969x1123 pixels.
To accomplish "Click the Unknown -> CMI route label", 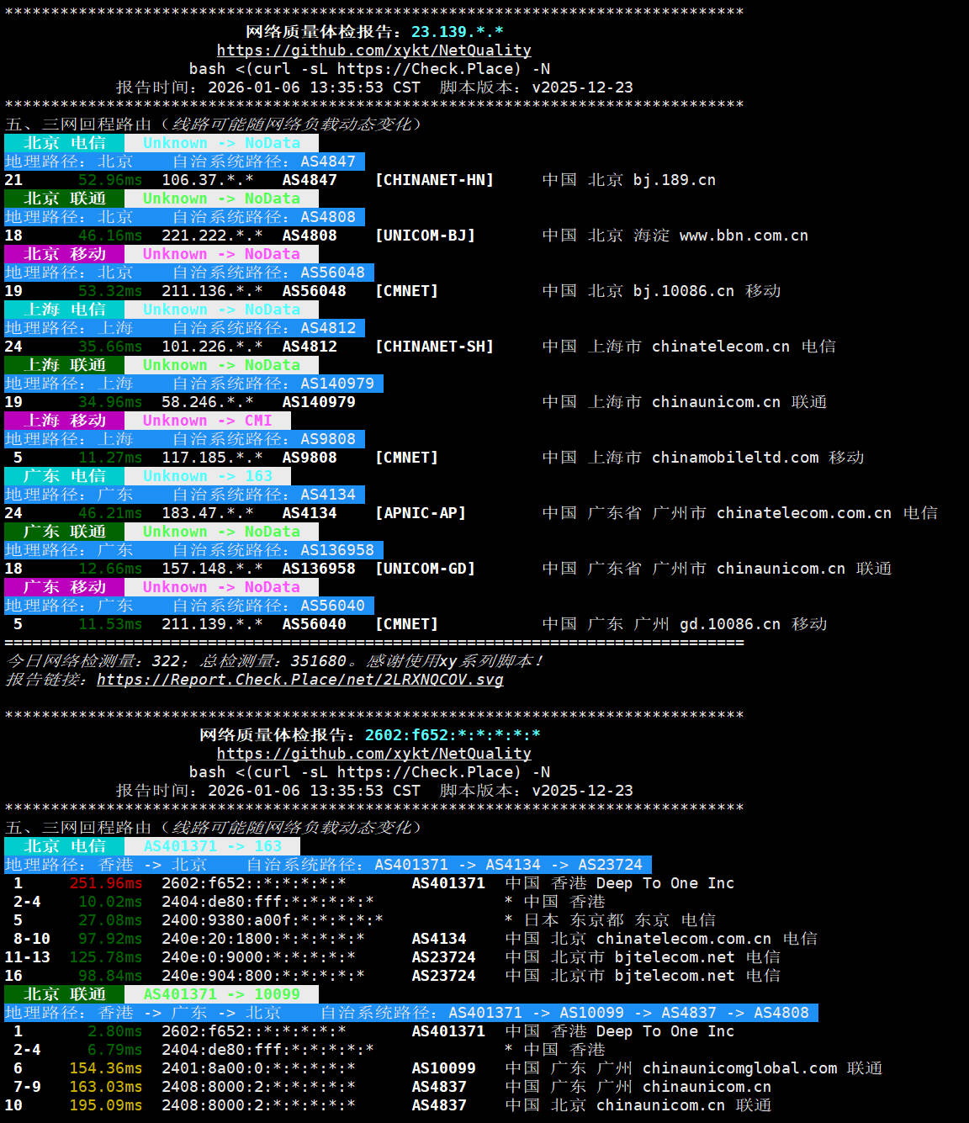I will [x=207, y=421].
